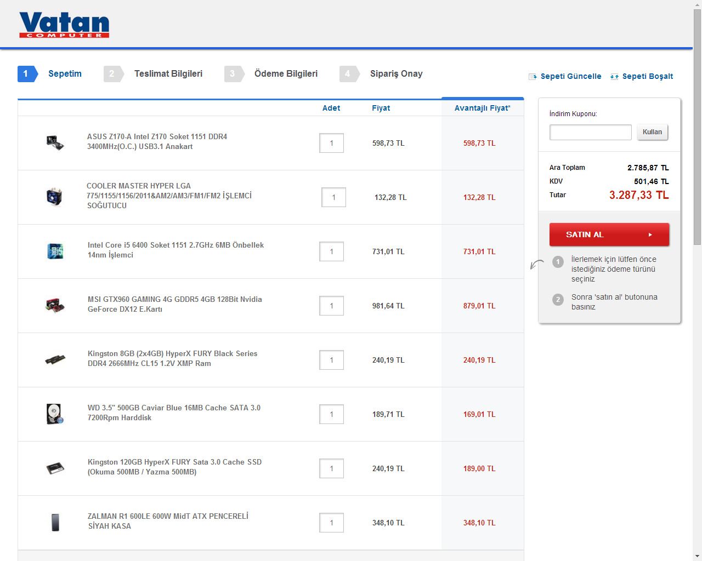Click the 3.287,33 TL total amount
The width and height of the screenshot is (702, 561).
click(639, 195)
